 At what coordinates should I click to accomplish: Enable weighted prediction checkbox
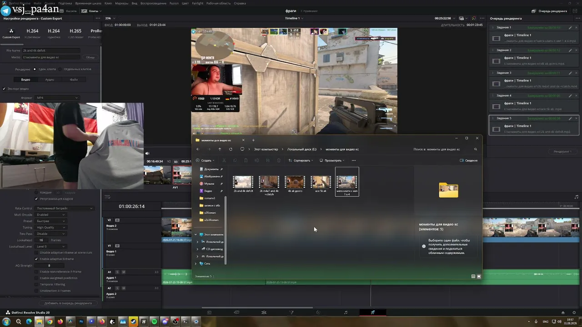tap(36, 278)
